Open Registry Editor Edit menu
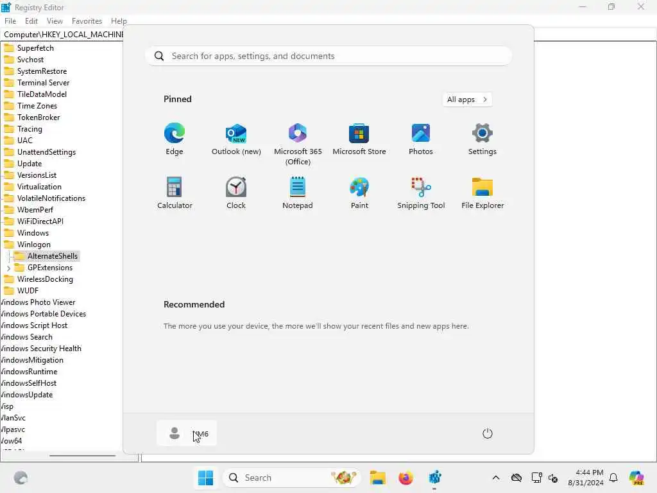Image resolution: width=657 pixels, height=493 pixels. [x=31, y=21]
